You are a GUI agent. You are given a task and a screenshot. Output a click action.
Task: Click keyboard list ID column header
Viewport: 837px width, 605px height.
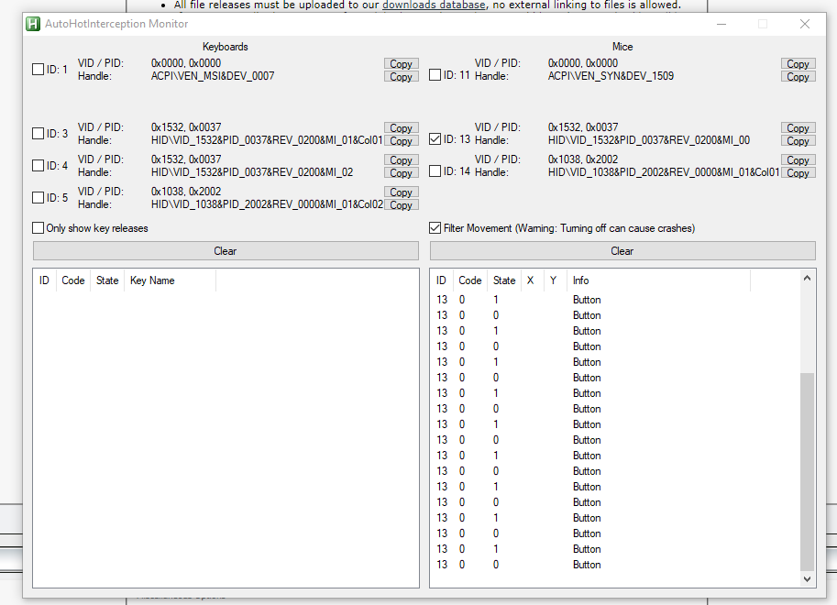[x=44, y=280]
